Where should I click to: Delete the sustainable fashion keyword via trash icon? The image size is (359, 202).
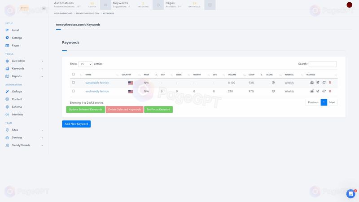click(330, 83)
